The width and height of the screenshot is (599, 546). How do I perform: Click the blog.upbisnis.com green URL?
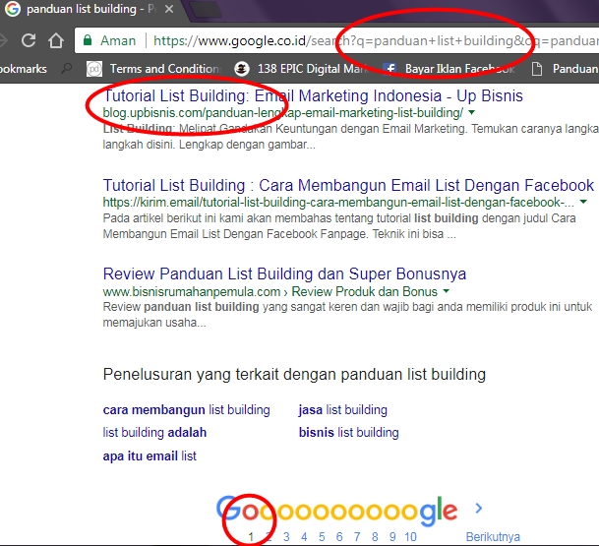(x=283, y=113)
